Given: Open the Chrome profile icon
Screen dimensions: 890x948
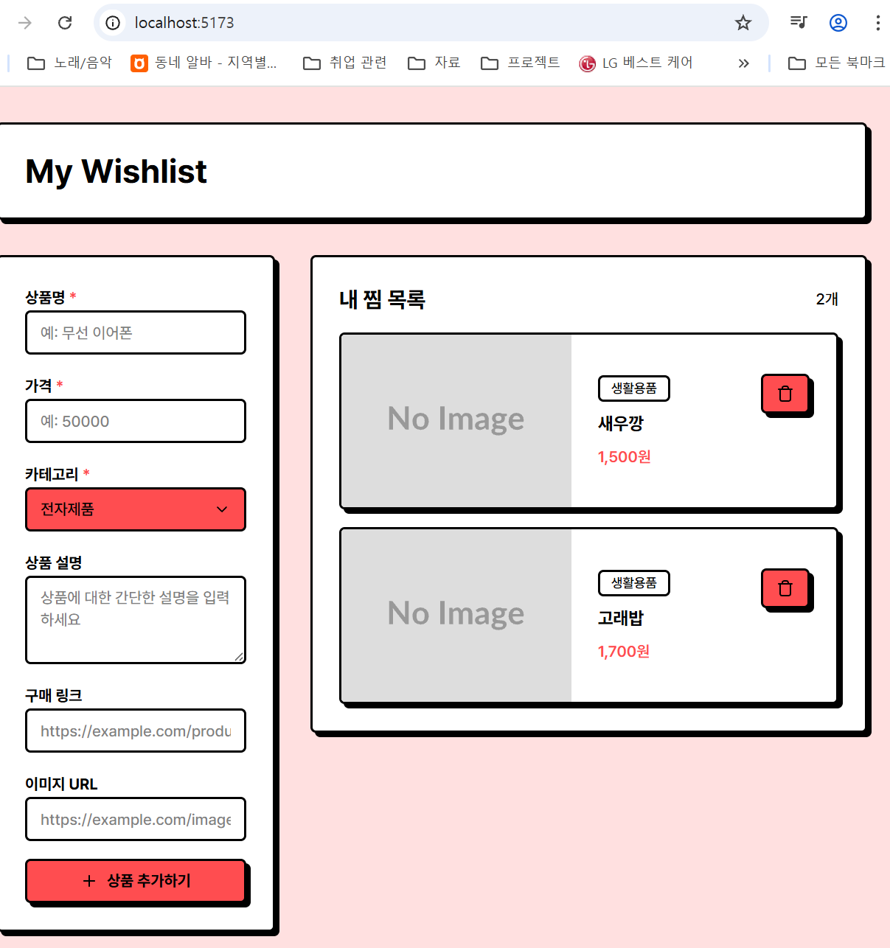Looking at the screenshot, I should click(838, 23).
